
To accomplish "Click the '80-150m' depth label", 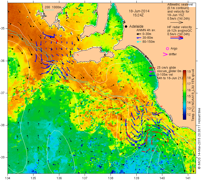I will click(x=148, y=42).
